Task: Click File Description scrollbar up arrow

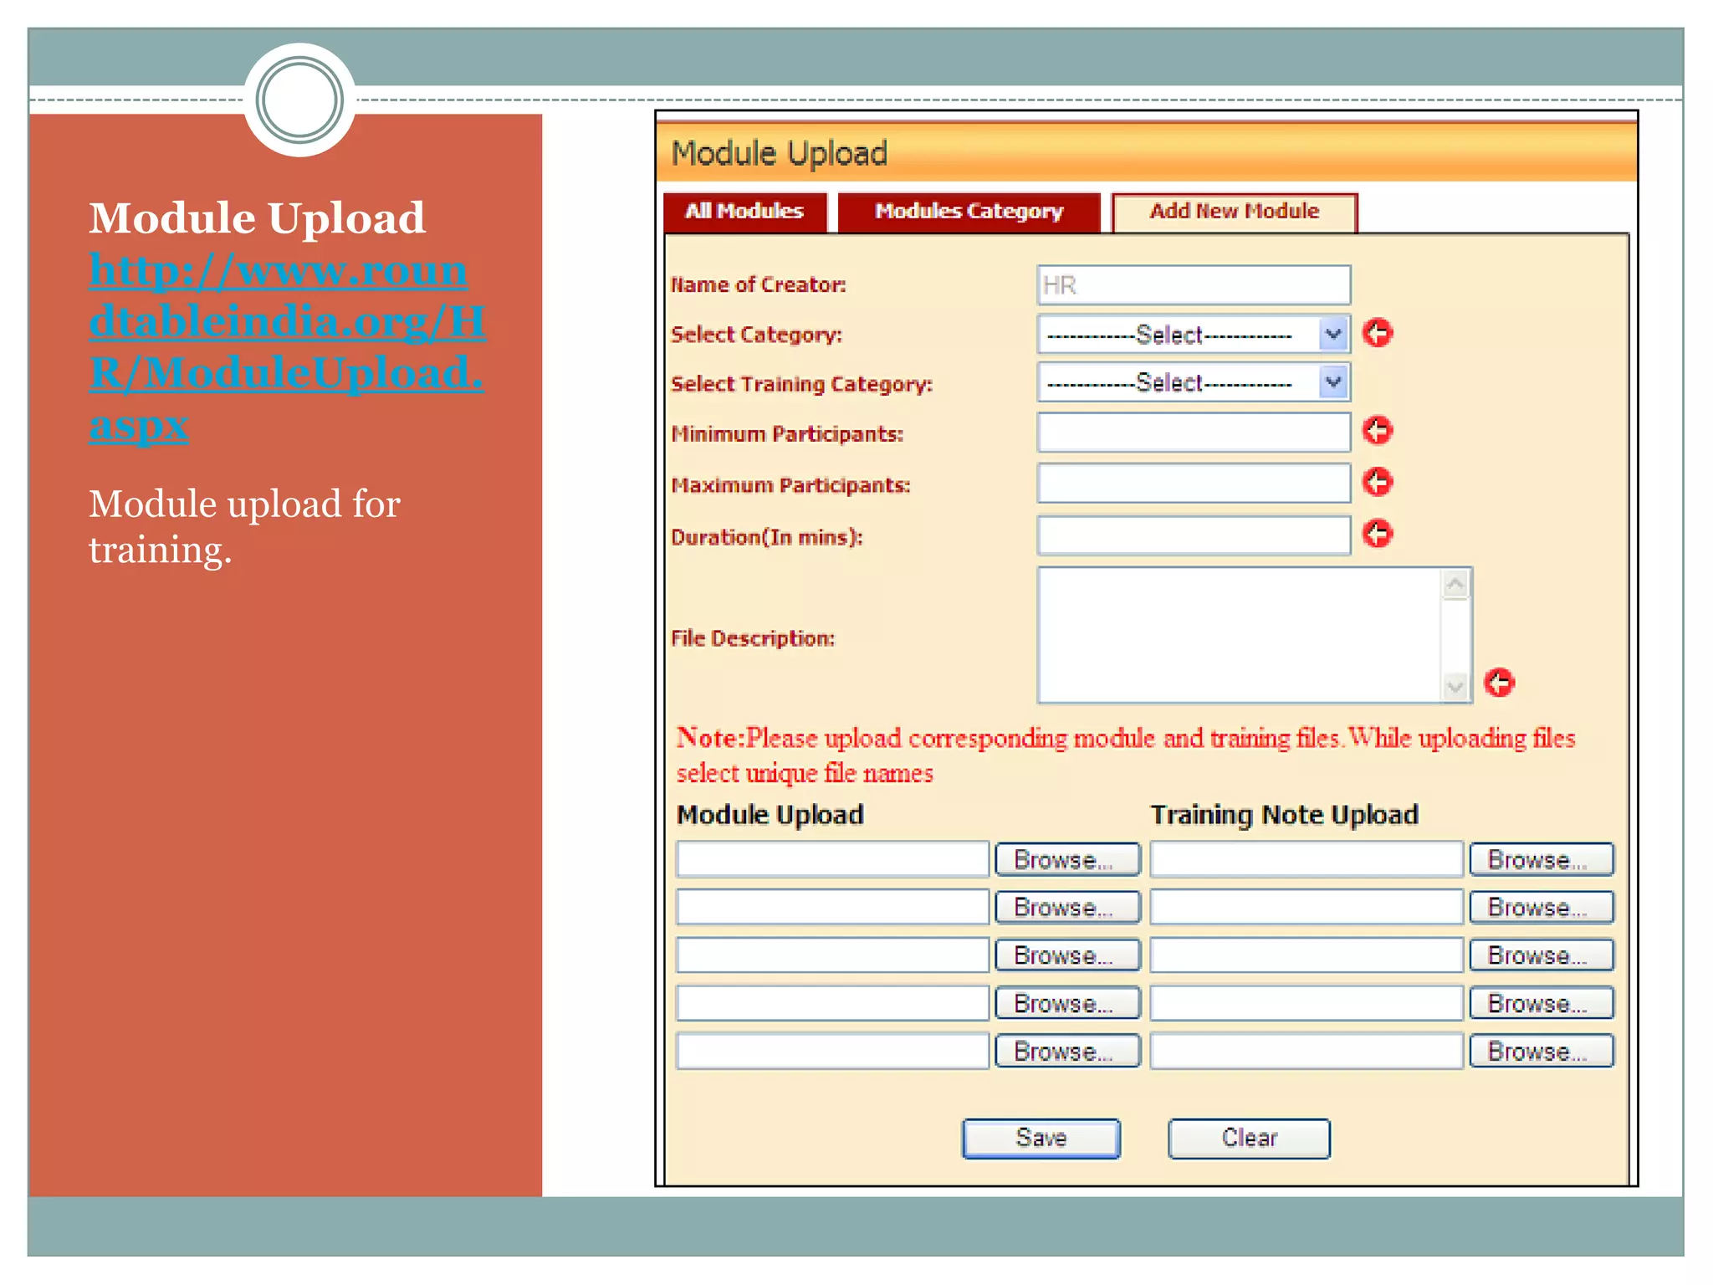Action: pos(1455,583)
